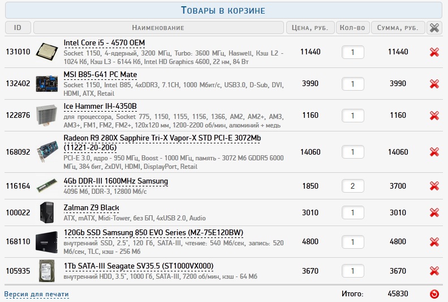The image size is (448, 302).
Task: Remove Zalman Z9 Black from cart
Action: click(x=434, y=212)
